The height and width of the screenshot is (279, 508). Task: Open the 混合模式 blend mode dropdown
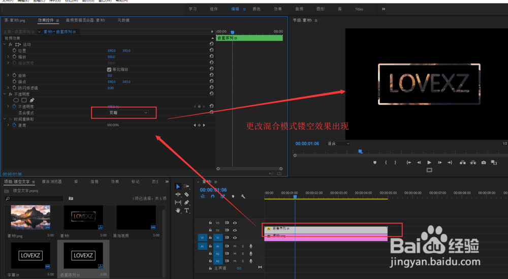[x=128, y=113]
